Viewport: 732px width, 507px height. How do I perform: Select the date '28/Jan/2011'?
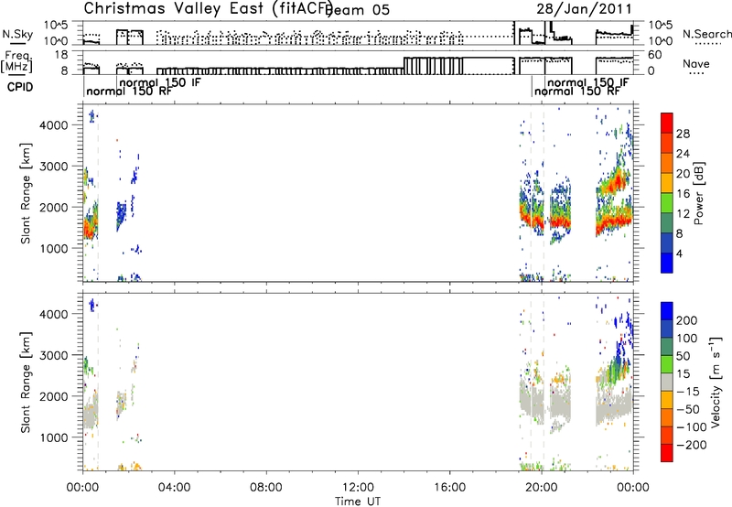pos(584,9)
